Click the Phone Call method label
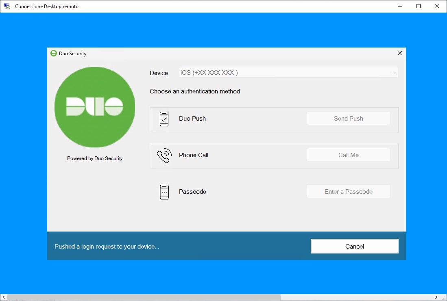447x301 pixels. point(194,155)
